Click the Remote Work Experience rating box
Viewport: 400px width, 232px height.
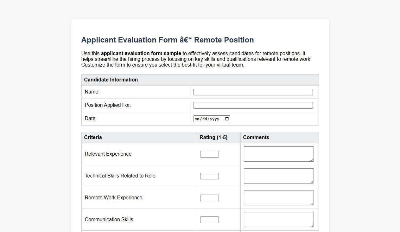click(209, 197)
